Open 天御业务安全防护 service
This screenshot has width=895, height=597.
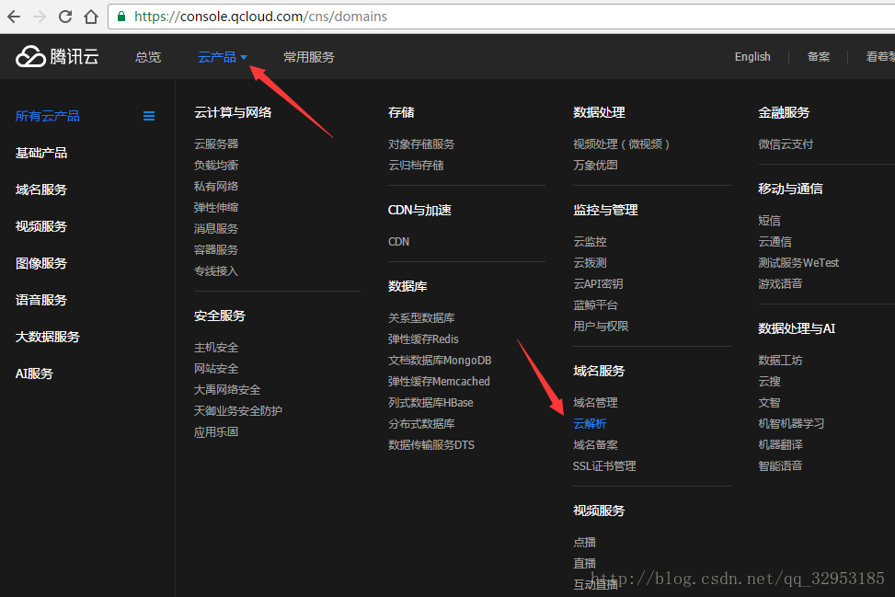coord(238,410)
